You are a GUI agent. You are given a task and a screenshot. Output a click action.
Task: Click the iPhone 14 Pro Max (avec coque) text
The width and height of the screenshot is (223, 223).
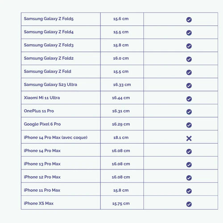pos(56,137)
